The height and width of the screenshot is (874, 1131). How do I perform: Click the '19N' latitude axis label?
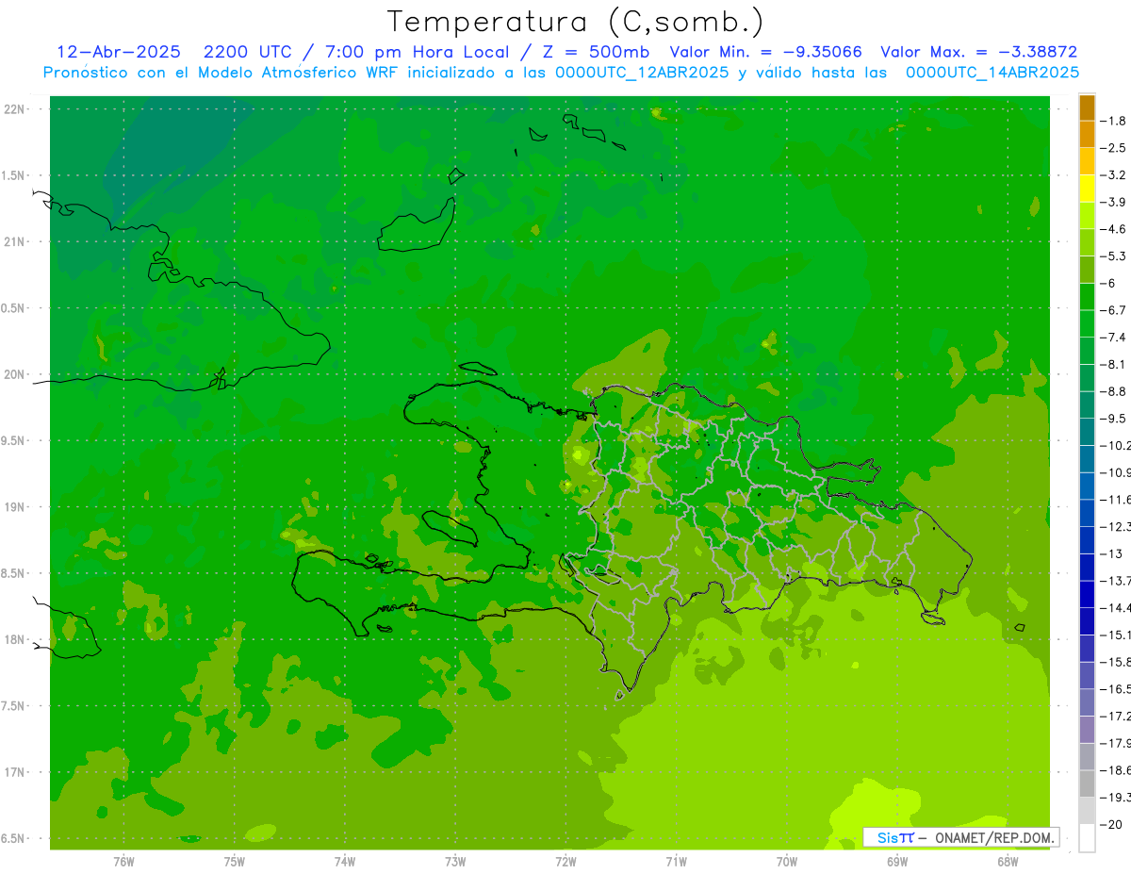pos(13,507)
